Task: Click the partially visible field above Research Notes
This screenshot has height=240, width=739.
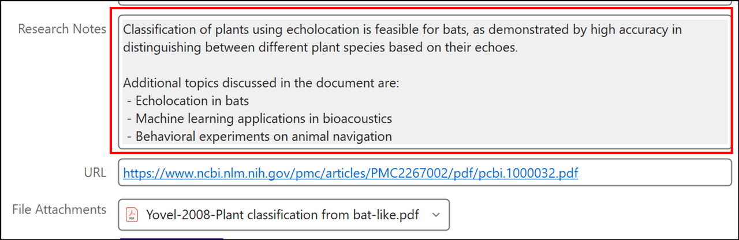Action: tap(424, 2)
